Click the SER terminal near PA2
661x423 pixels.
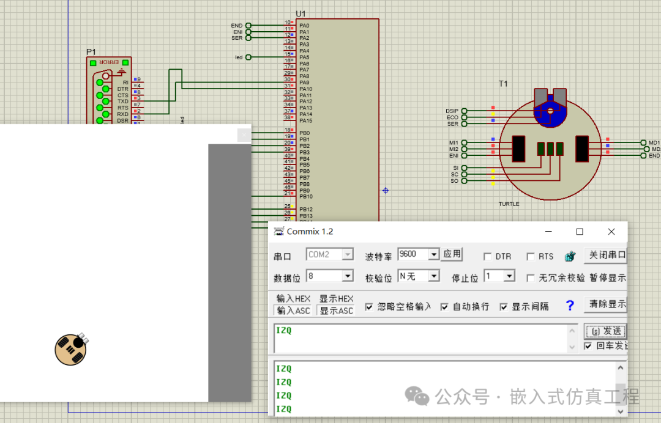click(248, 38)
